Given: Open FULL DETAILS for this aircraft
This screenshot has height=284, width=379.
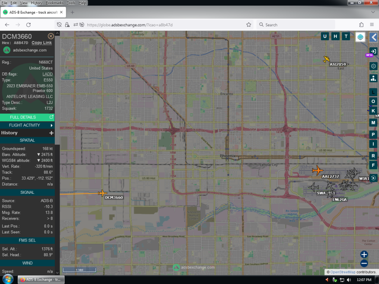Looking at the screenshot, I should (27, 117).
